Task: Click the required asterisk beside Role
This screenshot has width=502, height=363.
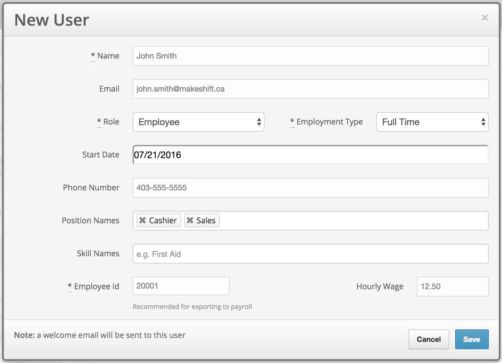Action: click(99, 122)
